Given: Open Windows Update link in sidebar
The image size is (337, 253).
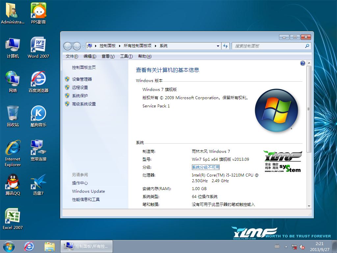Looking at the screenshot, I should click(x=89, y=191).
